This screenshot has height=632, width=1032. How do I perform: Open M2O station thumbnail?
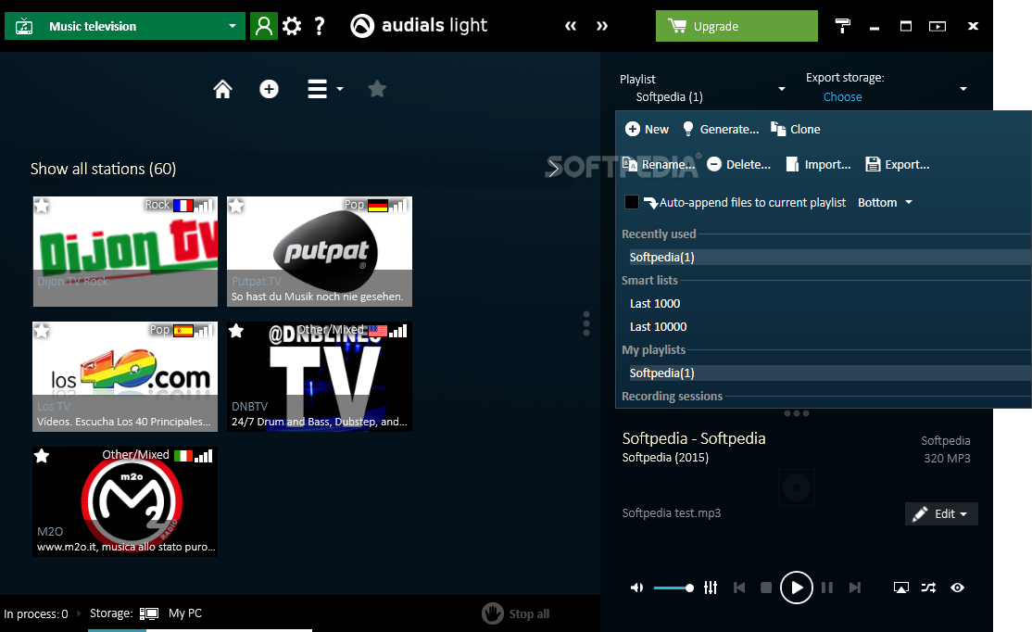(125, 501)
